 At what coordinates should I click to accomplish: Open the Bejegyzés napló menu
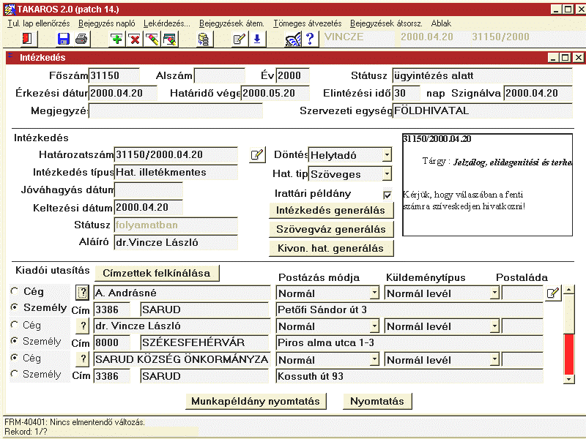(x=107, y=23)
